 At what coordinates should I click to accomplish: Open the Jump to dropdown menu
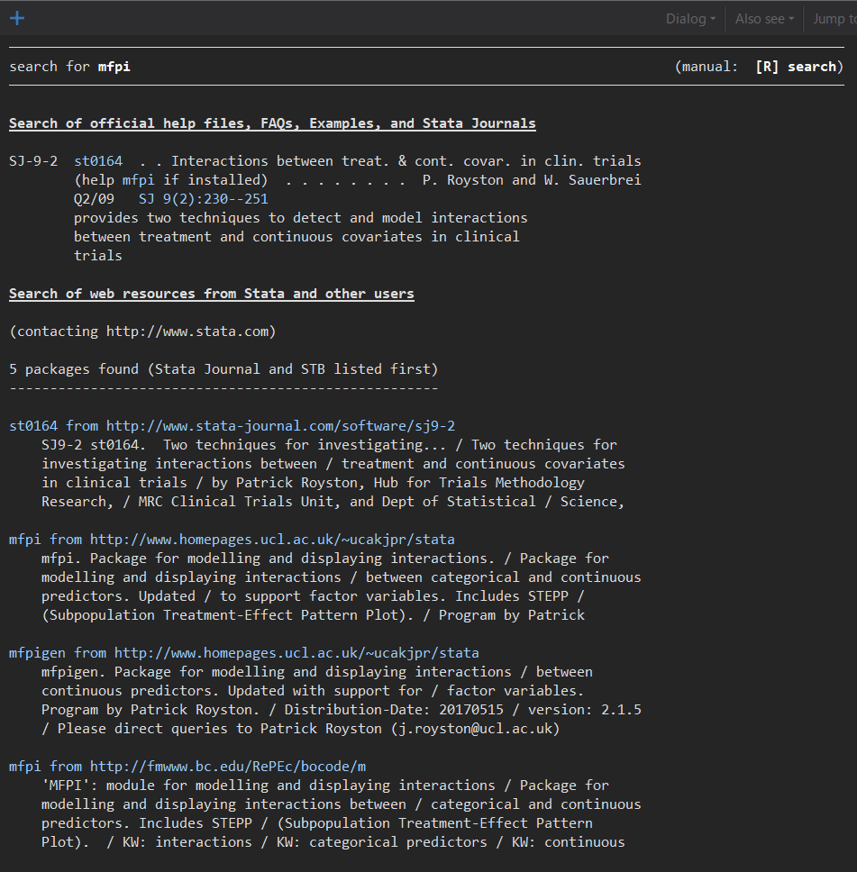coord(834,19)
